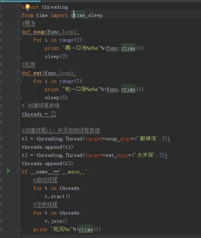The width and height of the screenshot is (201, 238).
Task: Click fold end marker at sleep(2) line
Action: click(19, 56)
